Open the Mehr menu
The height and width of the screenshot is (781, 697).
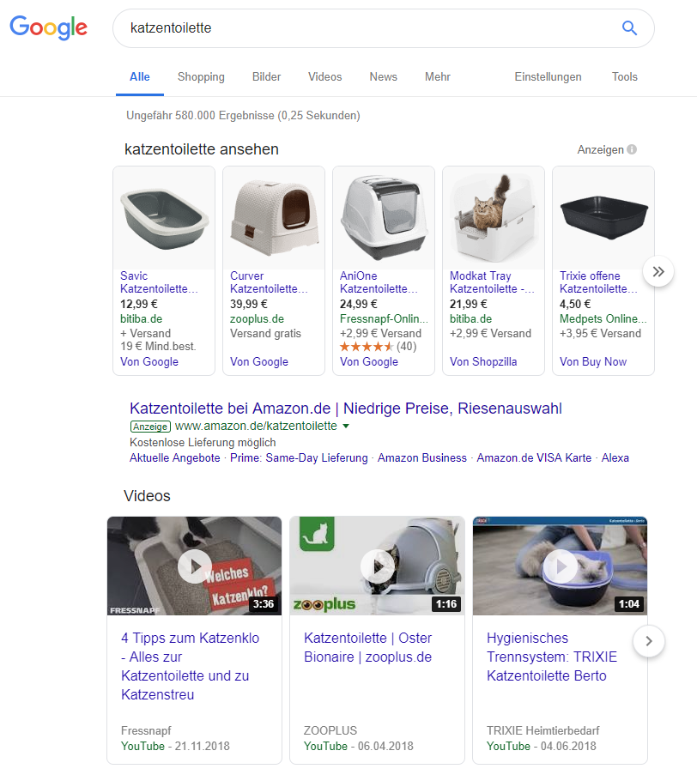coord(438,76)
